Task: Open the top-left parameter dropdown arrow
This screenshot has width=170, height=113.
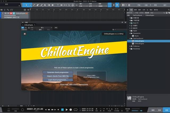Action: point(19,6)
